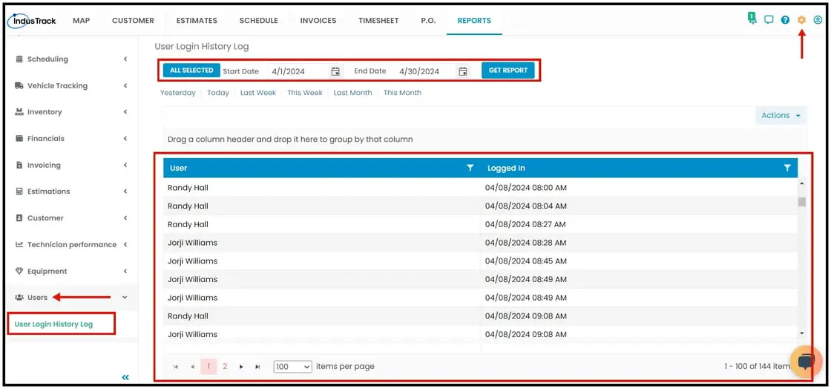Jump to the last page of results

257,367
